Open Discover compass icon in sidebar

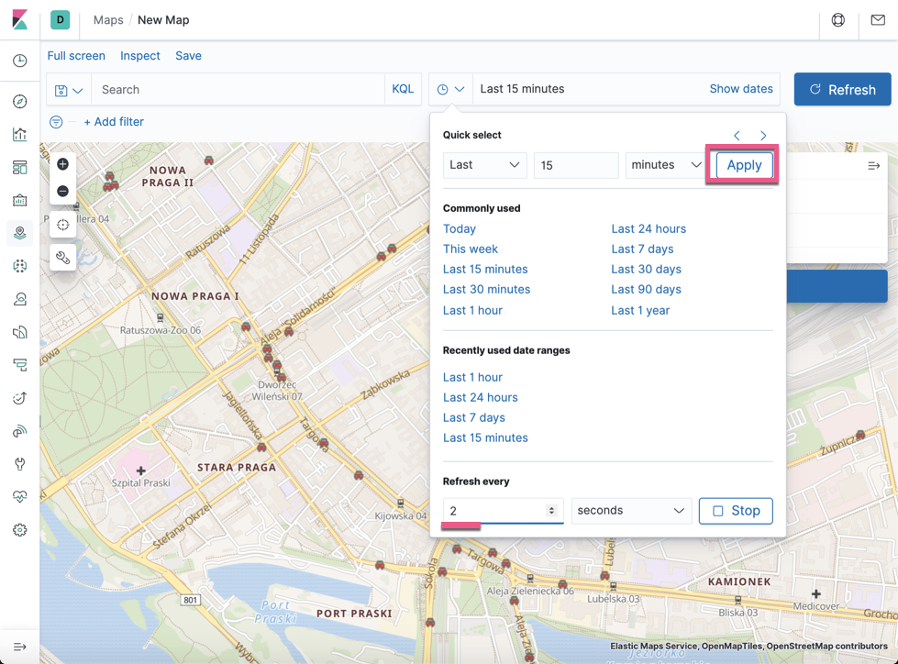click(x=19, y=101)
